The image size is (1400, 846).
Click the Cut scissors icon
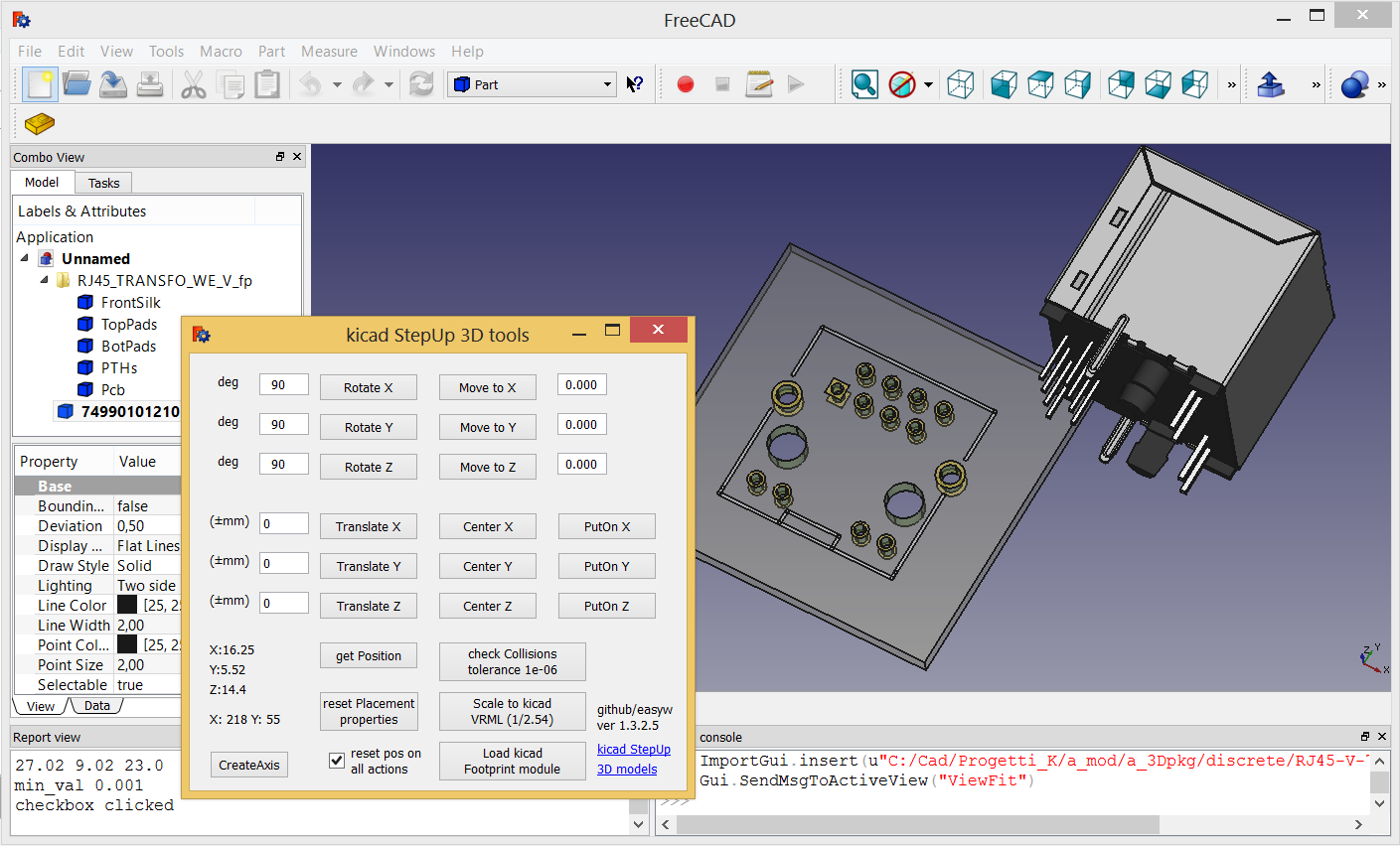tap(193, 84)
